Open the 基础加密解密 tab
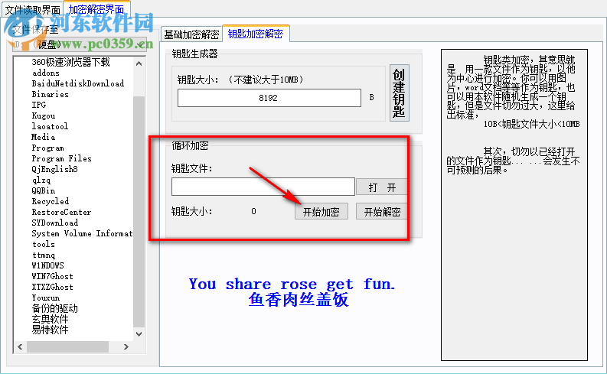This screenshot has width=607, height=374. point(191,34)
